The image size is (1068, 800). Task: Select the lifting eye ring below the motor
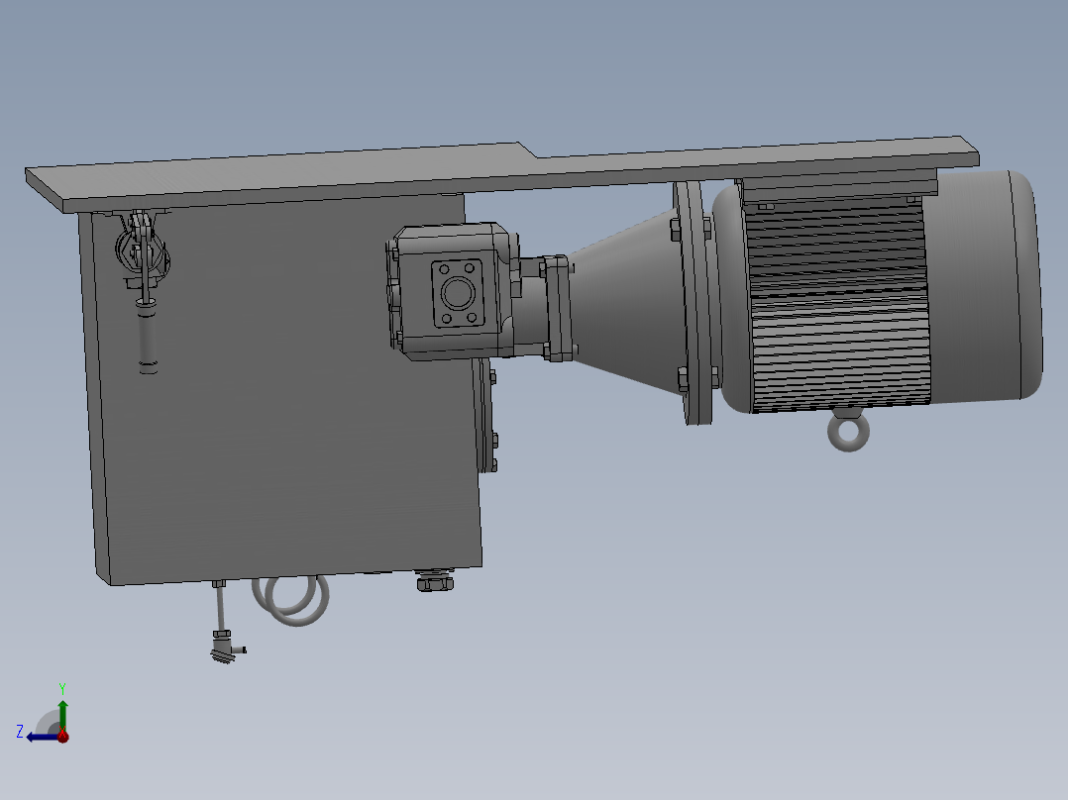click(848, 433)
